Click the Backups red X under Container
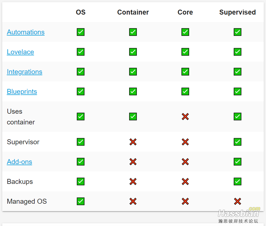Screen dimensions: 266x226 [x=133, y=182]
